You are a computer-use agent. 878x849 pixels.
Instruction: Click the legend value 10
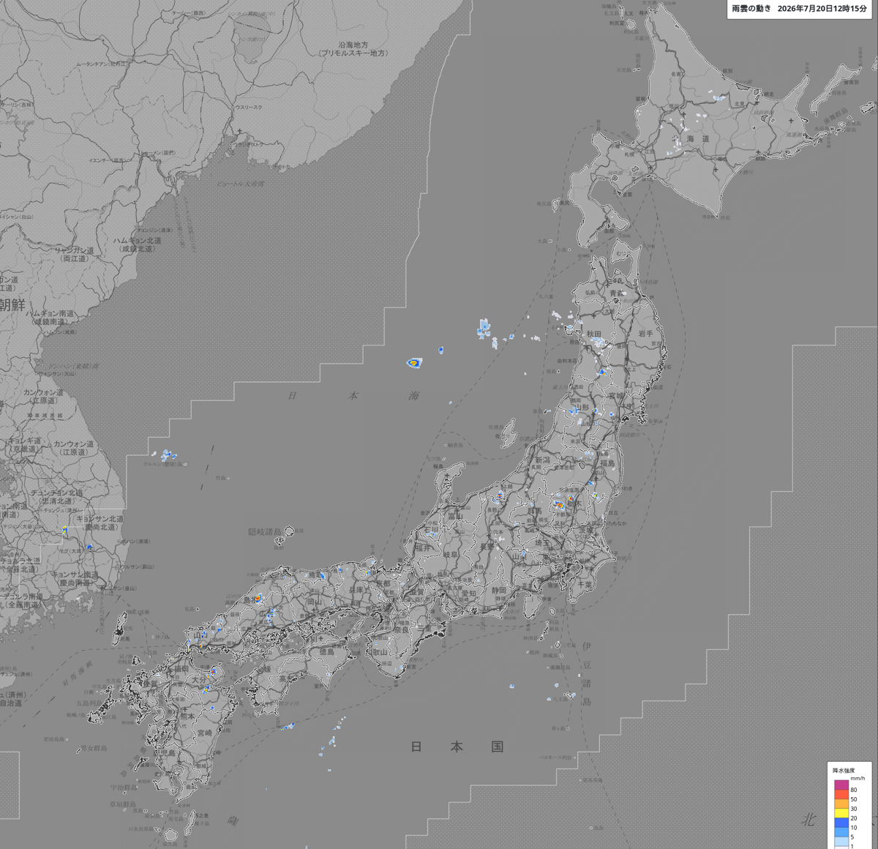pos(854,828)
